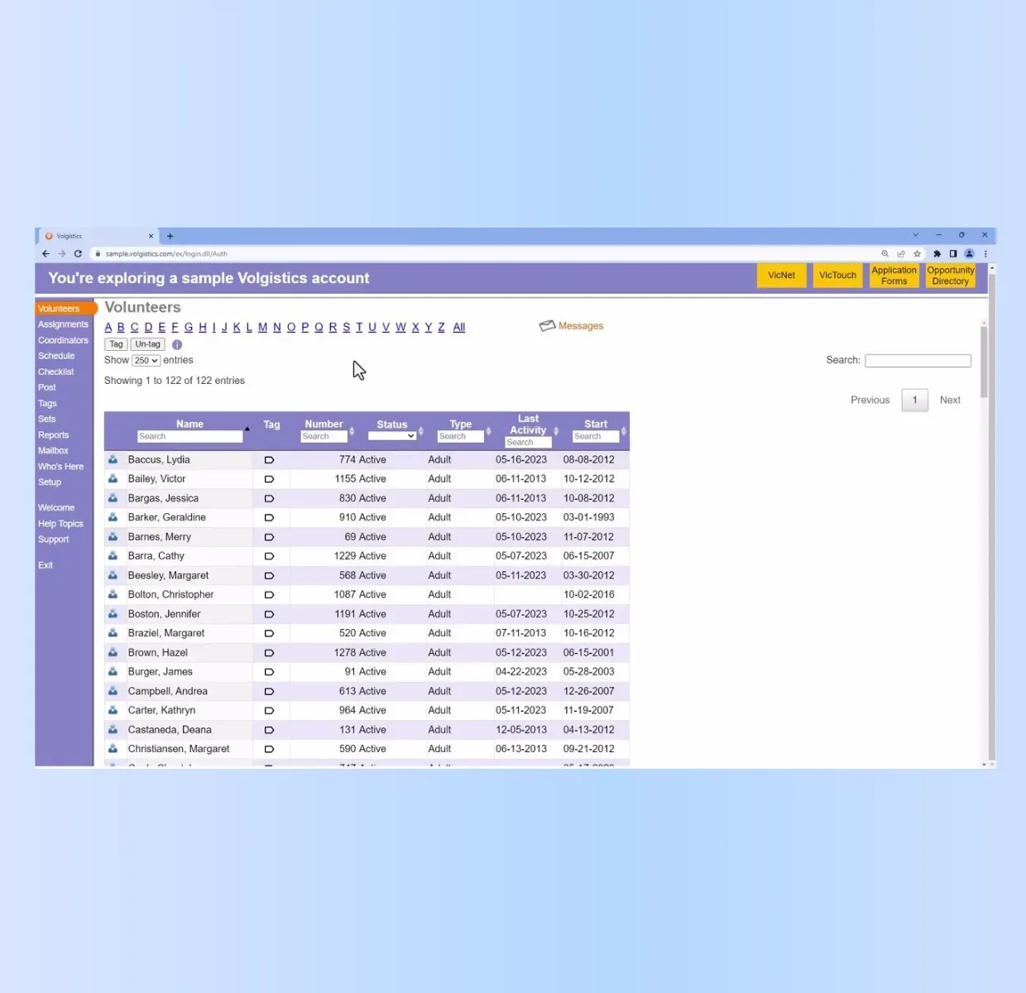Open volunteer record icon for Bolton, Christopher
This screenshot has height=993, width=1026.
[113, 594]
